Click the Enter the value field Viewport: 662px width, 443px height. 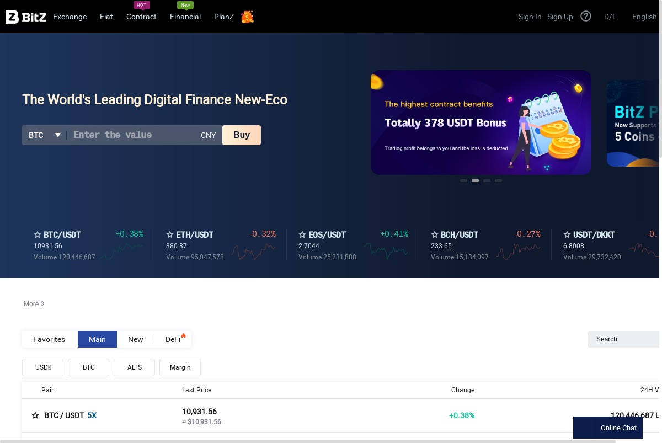132,135
